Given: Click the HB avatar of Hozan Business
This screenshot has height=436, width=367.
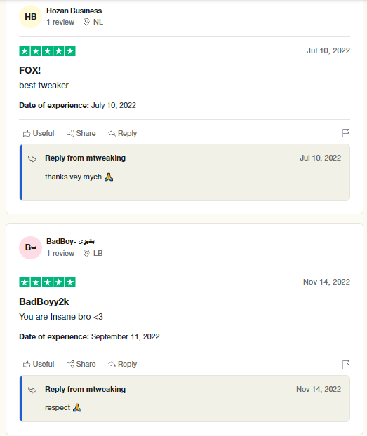Looking at the screenshot, I should coord(30,17).
